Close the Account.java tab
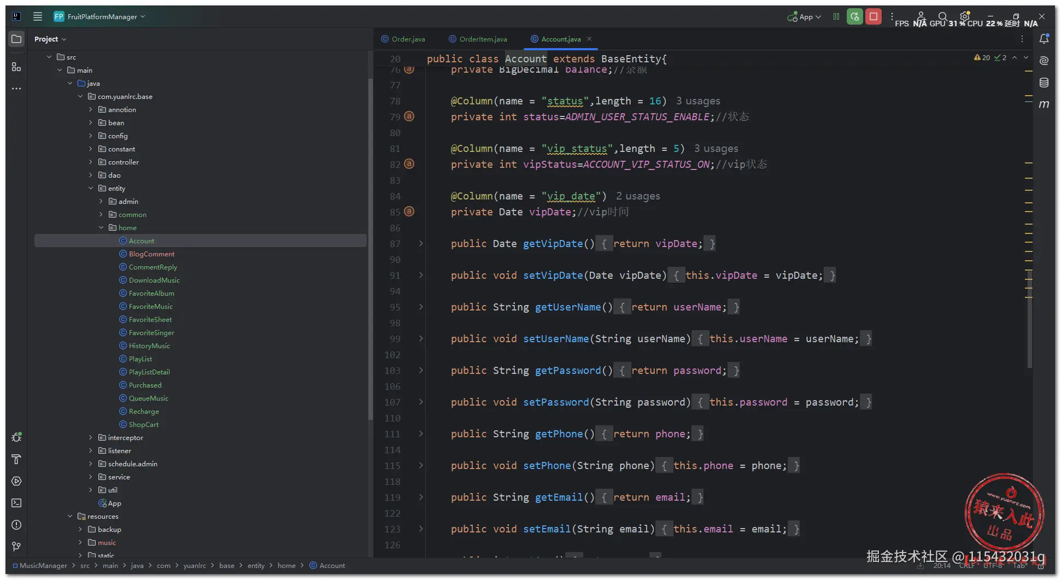1061x580 pixels. click(589, 39)
